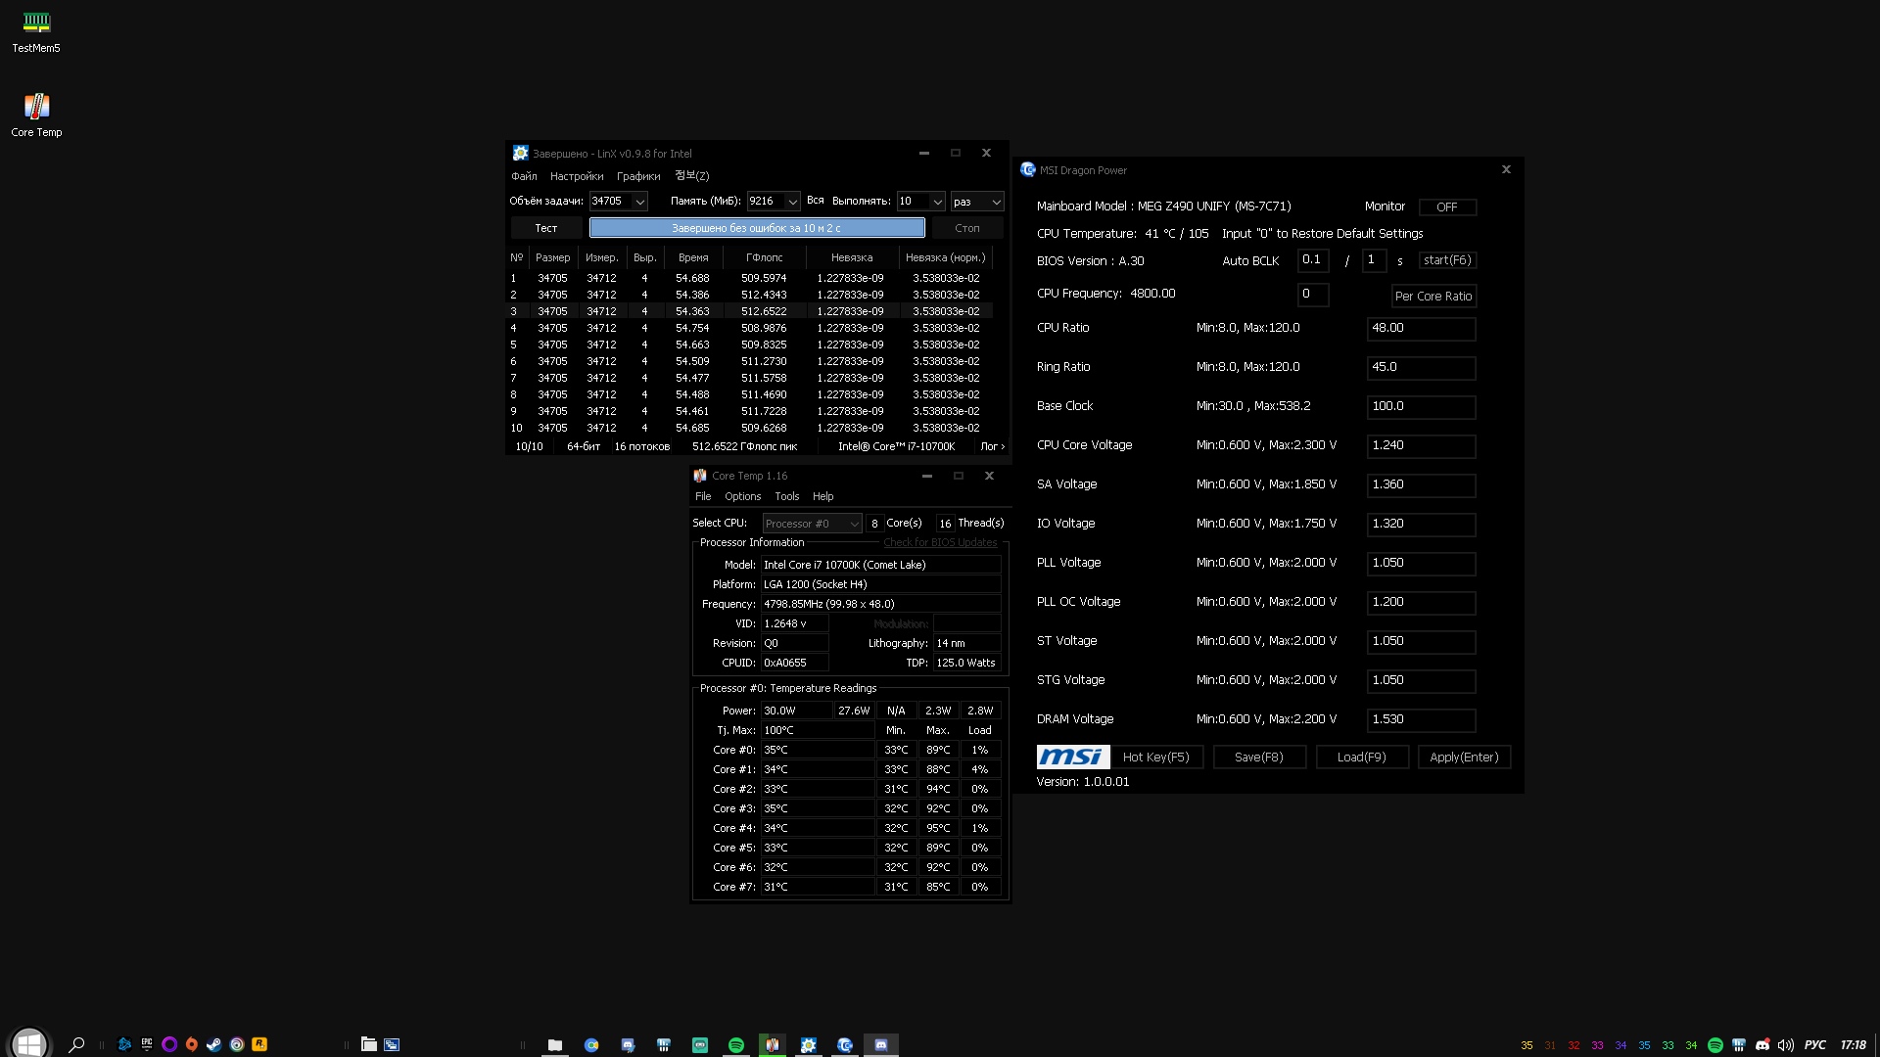Open the Epic Games launcher in the taskbar

[147, 1044]
